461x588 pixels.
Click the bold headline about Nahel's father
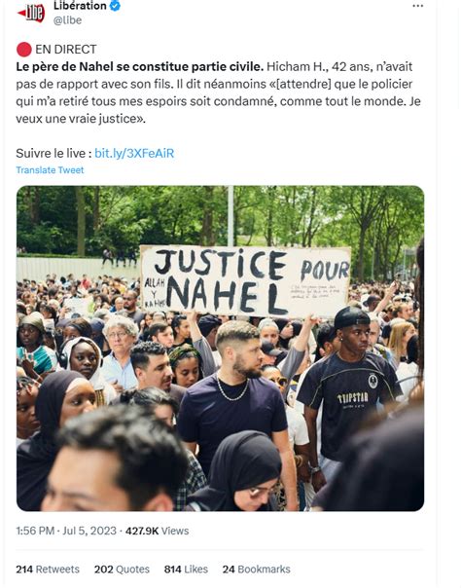(140, 67)
